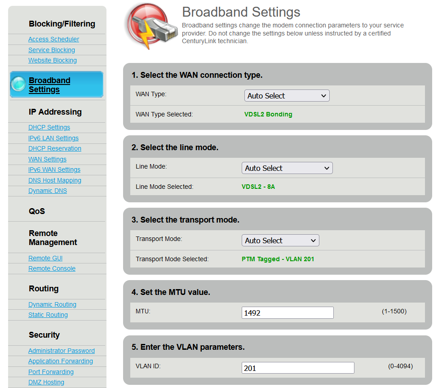This screenshot has height=388, width=438.
Task: Open Dynamic DNS link
Action: pos(48,191)
